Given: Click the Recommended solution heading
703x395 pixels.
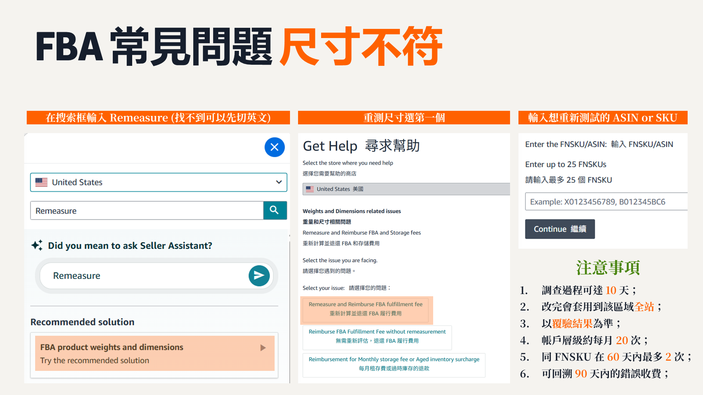Looking at the screenshot, I should (82, 322).
